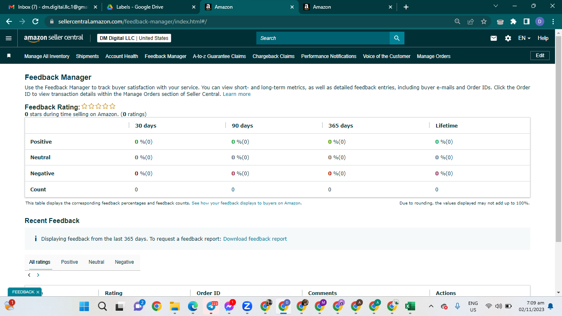Go to the previous feedback page arrow
Image resolution: width=562 pixels, height=316 pixels.
click(29, 275)
